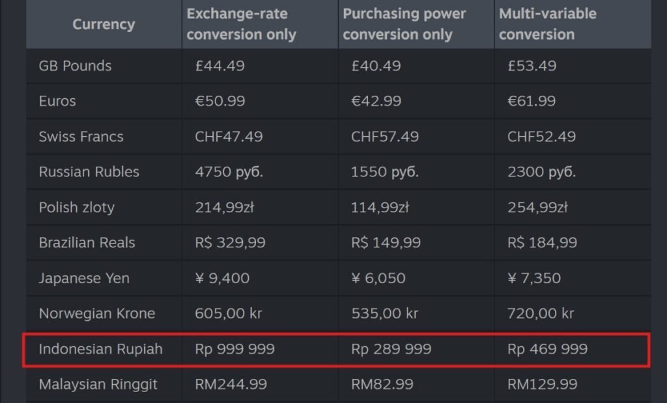Click the 2300 руб. multi-variable cell
This screenshot has width=667, height=403.
point(541,172)
